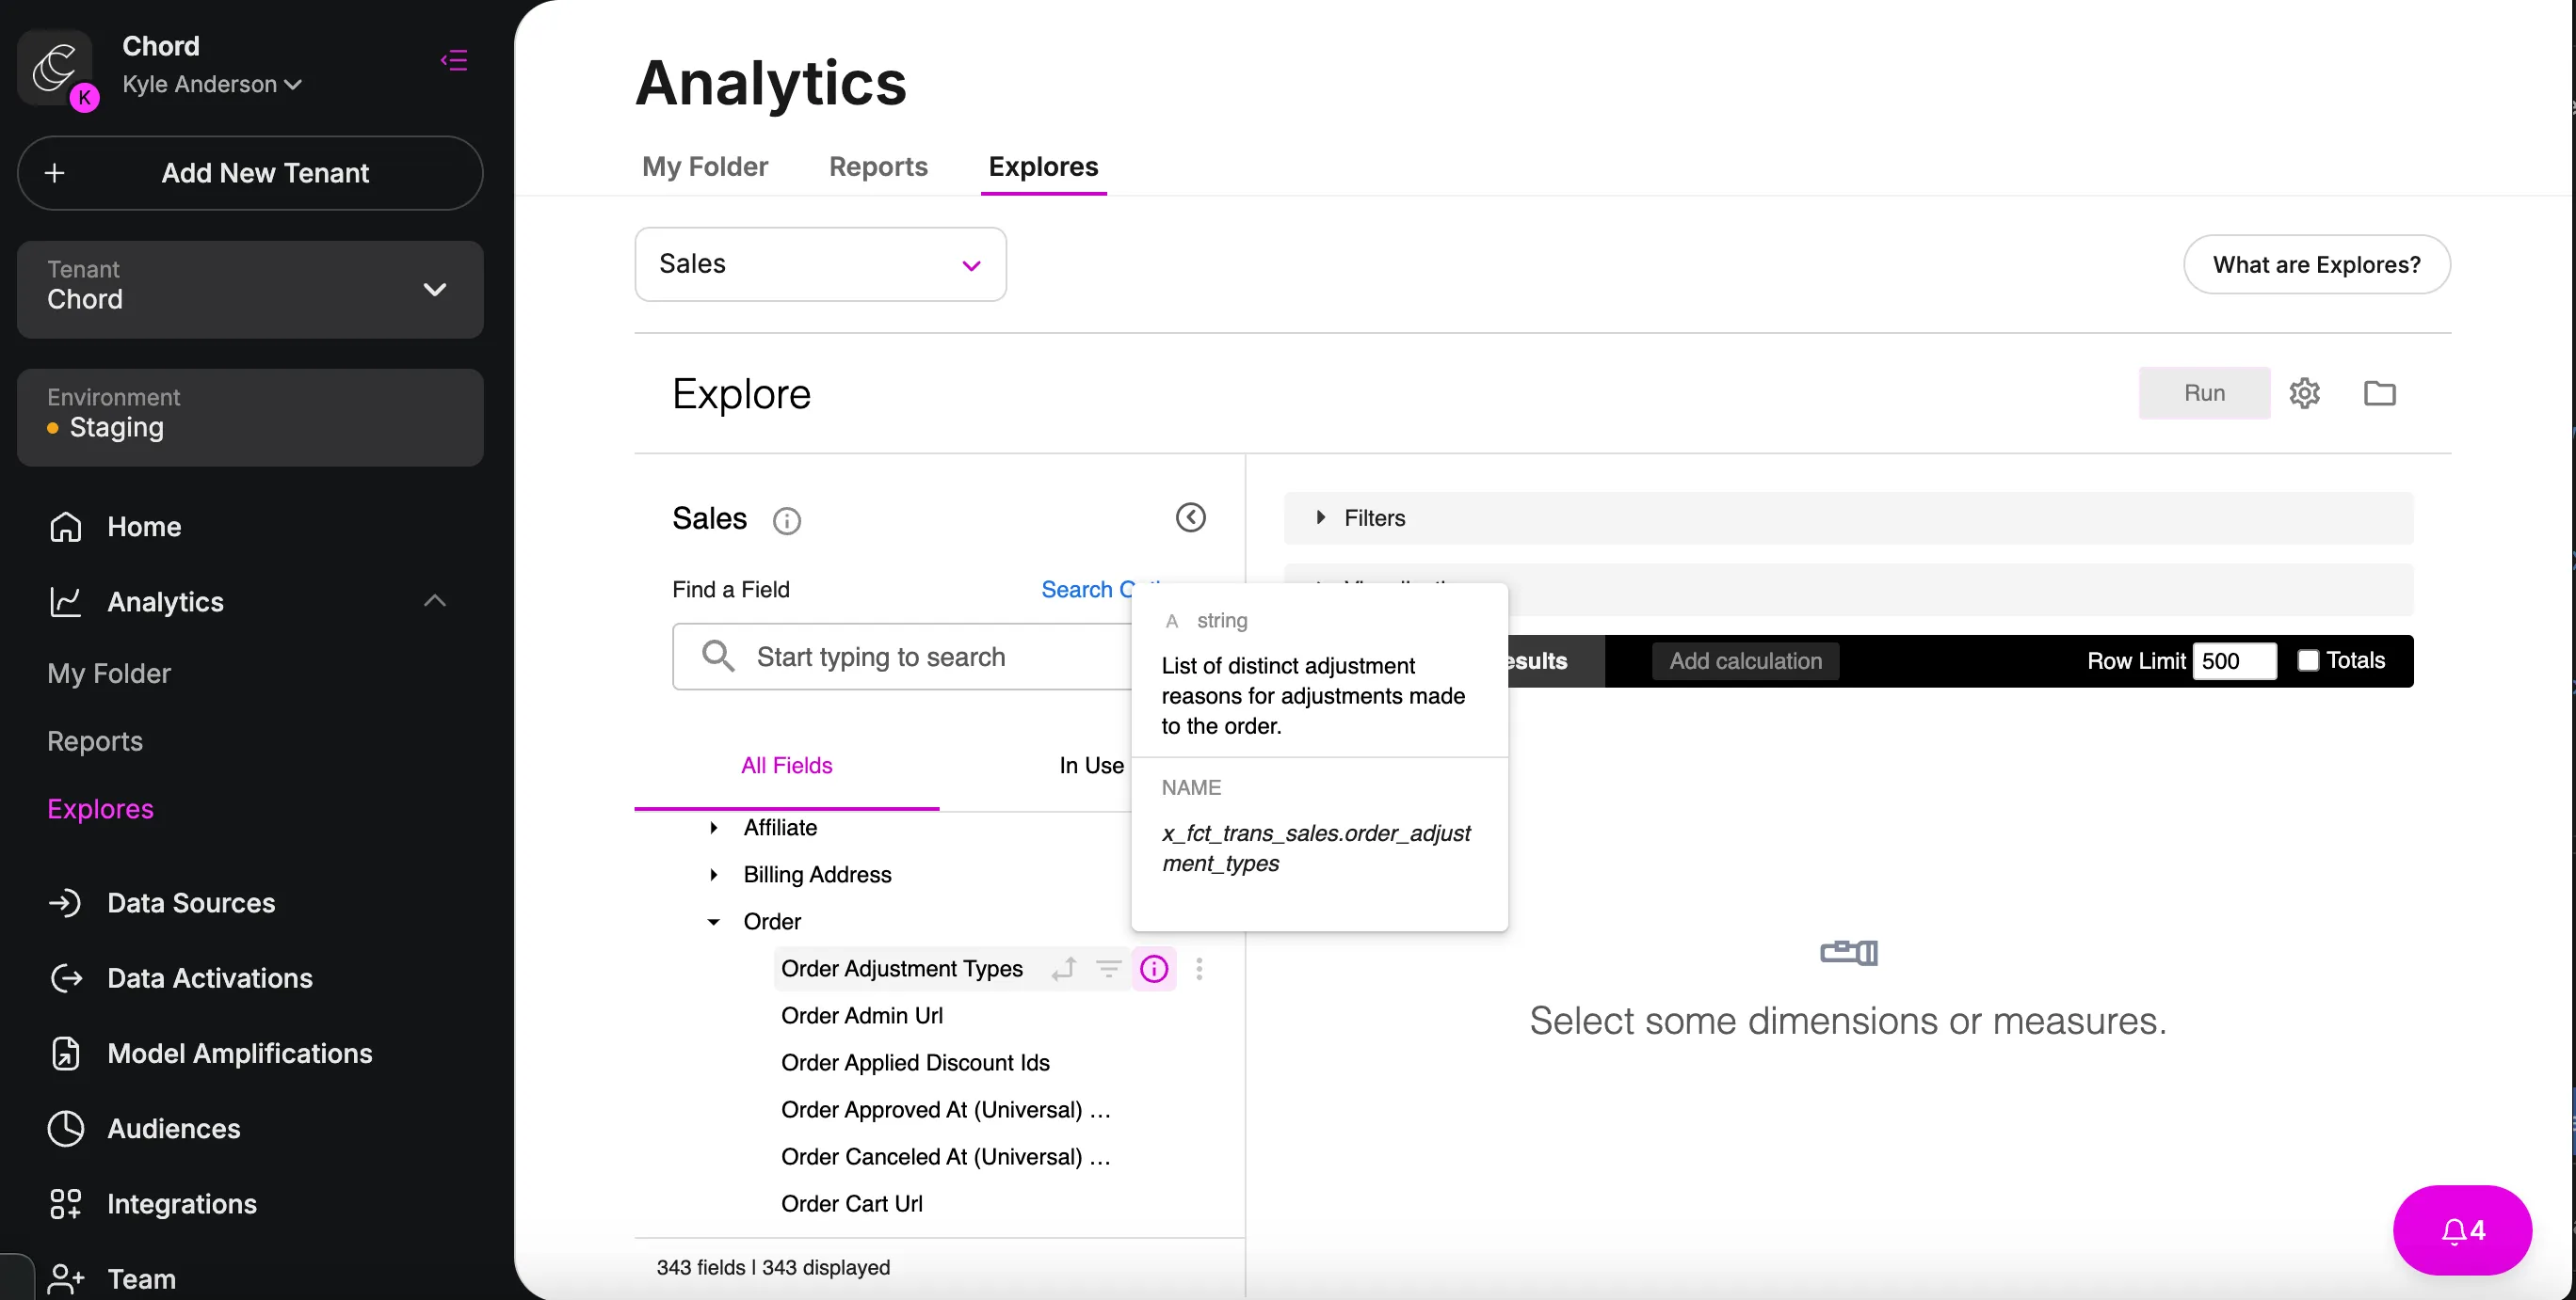Image resolution: width=2576 pixels, height=1300 pixels.
Task: Select the Order Approved At (Universal) field
Action: tap(946, 1109)
